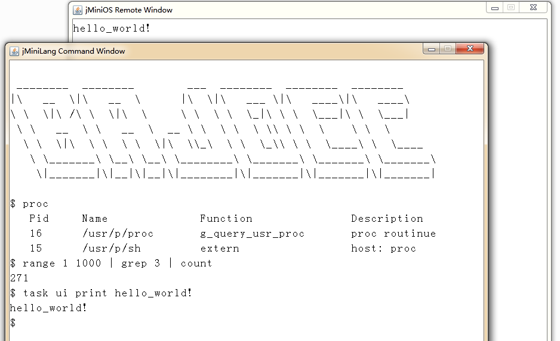The height and width of the screenshot is (341, 560).
Task: Minimize the jMiniOS Remote Window
Action: 495,8
